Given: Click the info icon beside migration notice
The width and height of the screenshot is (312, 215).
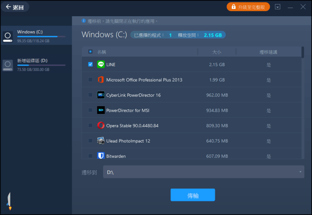Looking at the screenshot, I should pyautogui.click(x=84, y=21).
